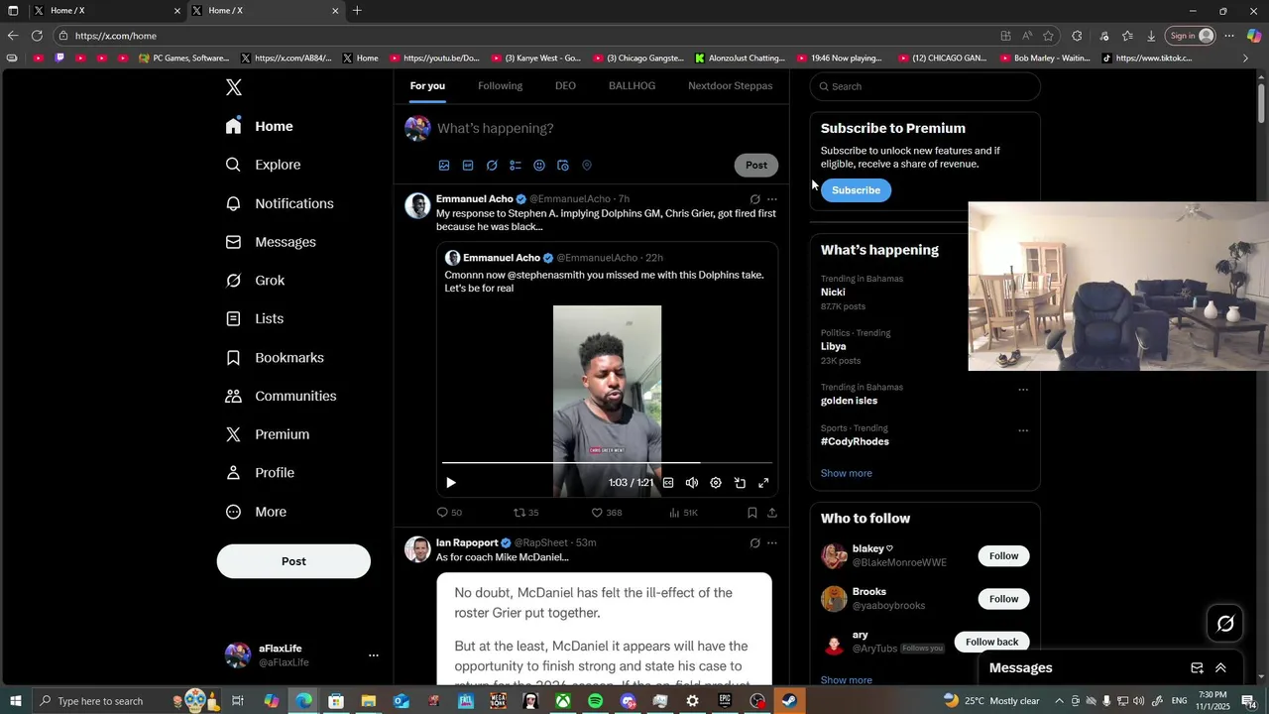The image size is (1269, 714).
Task: Bookmark the Emmanuel Acho post
Action: [x=752, y=513]
